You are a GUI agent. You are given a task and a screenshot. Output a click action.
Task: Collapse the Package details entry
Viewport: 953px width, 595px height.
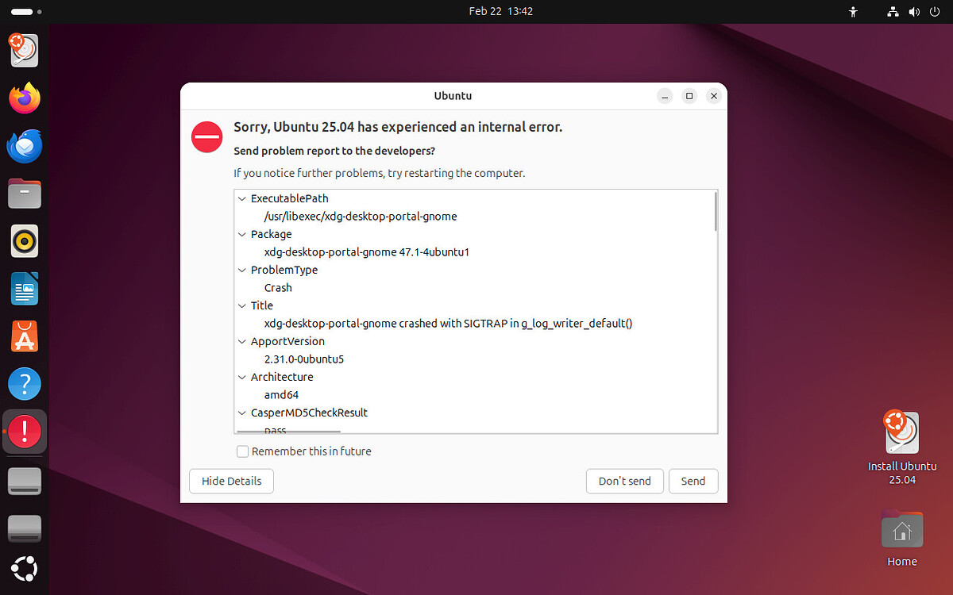pyautogui.click(x=241, y=234)
